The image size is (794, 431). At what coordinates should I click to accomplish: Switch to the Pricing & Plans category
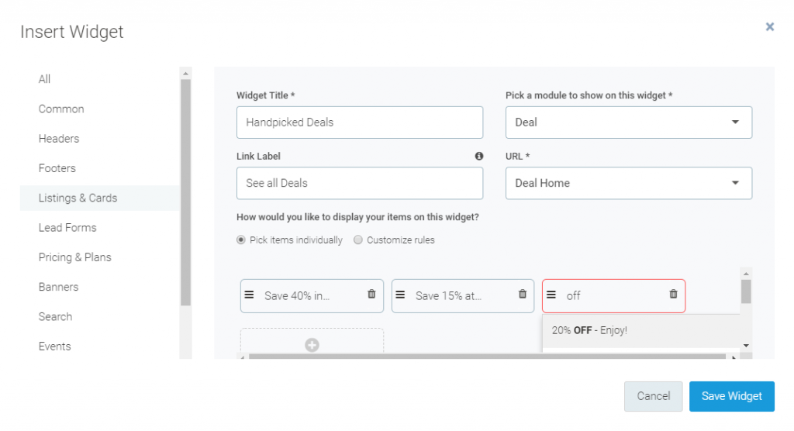75,257
